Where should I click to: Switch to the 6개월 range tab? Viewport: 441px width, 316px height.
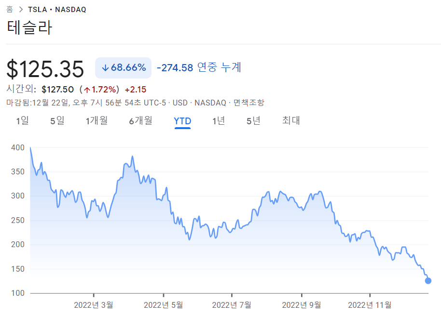click(140, 121)
